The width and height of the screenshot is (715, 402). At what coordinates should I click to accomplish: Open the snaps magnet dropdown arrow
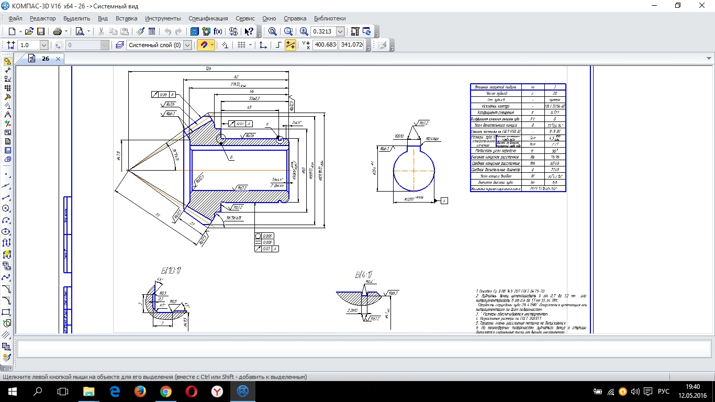point(212,45)
